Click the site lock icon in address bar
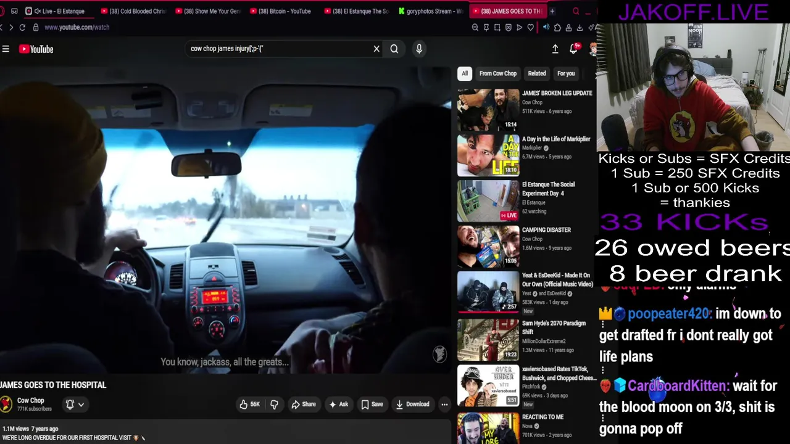Viewport: 790px width, 444px height. 36,27
